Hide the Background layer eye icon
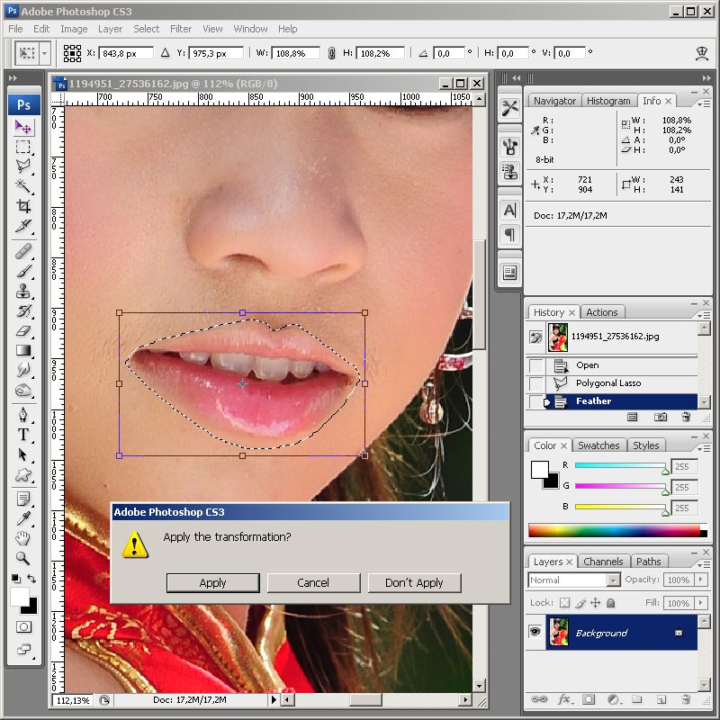720x720 pixels. point(535,633)
